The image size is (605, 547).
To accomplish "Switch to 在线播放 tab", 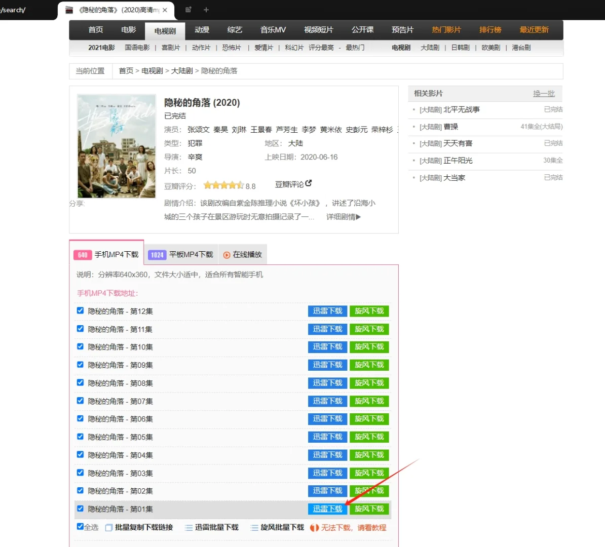I will click(243, 255).
